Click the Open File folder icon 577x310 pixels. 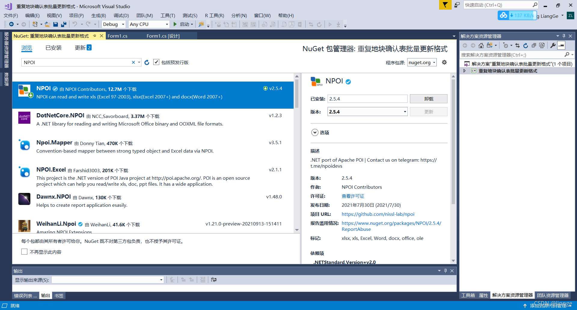(47, 24)
